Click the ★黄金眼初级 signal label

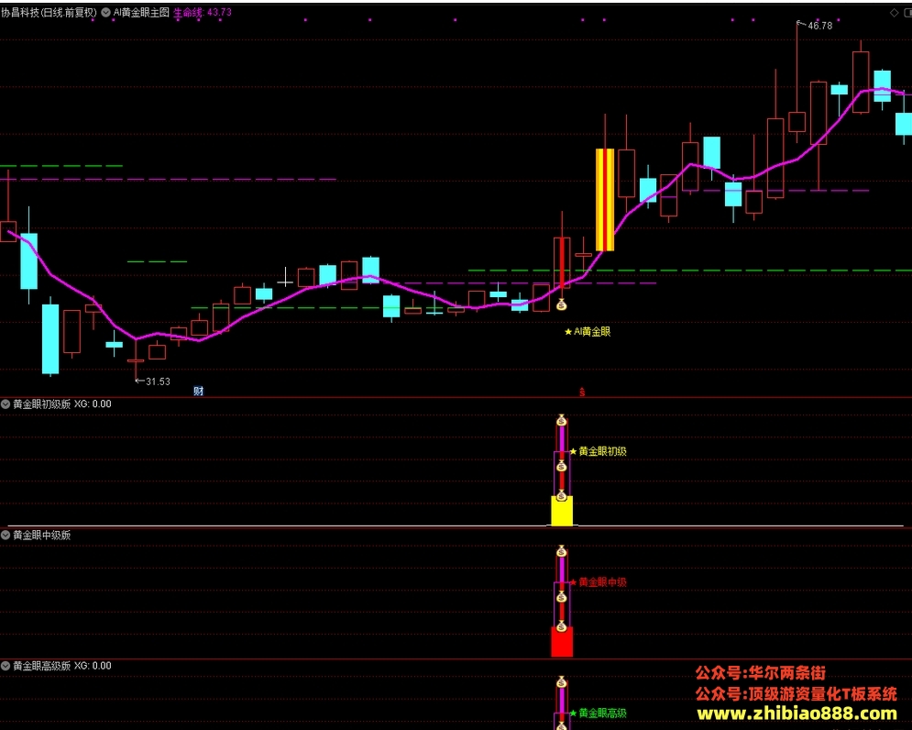598,451
